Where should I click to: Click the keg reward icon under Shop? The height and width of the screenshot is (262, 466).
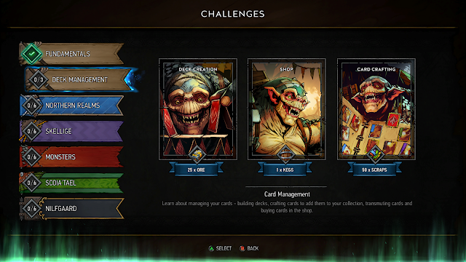coord(285,154)
